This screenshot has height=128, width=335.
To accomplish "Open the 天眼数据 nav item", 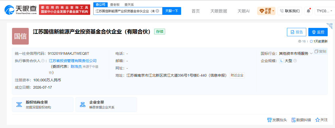I will coord(219,11).
